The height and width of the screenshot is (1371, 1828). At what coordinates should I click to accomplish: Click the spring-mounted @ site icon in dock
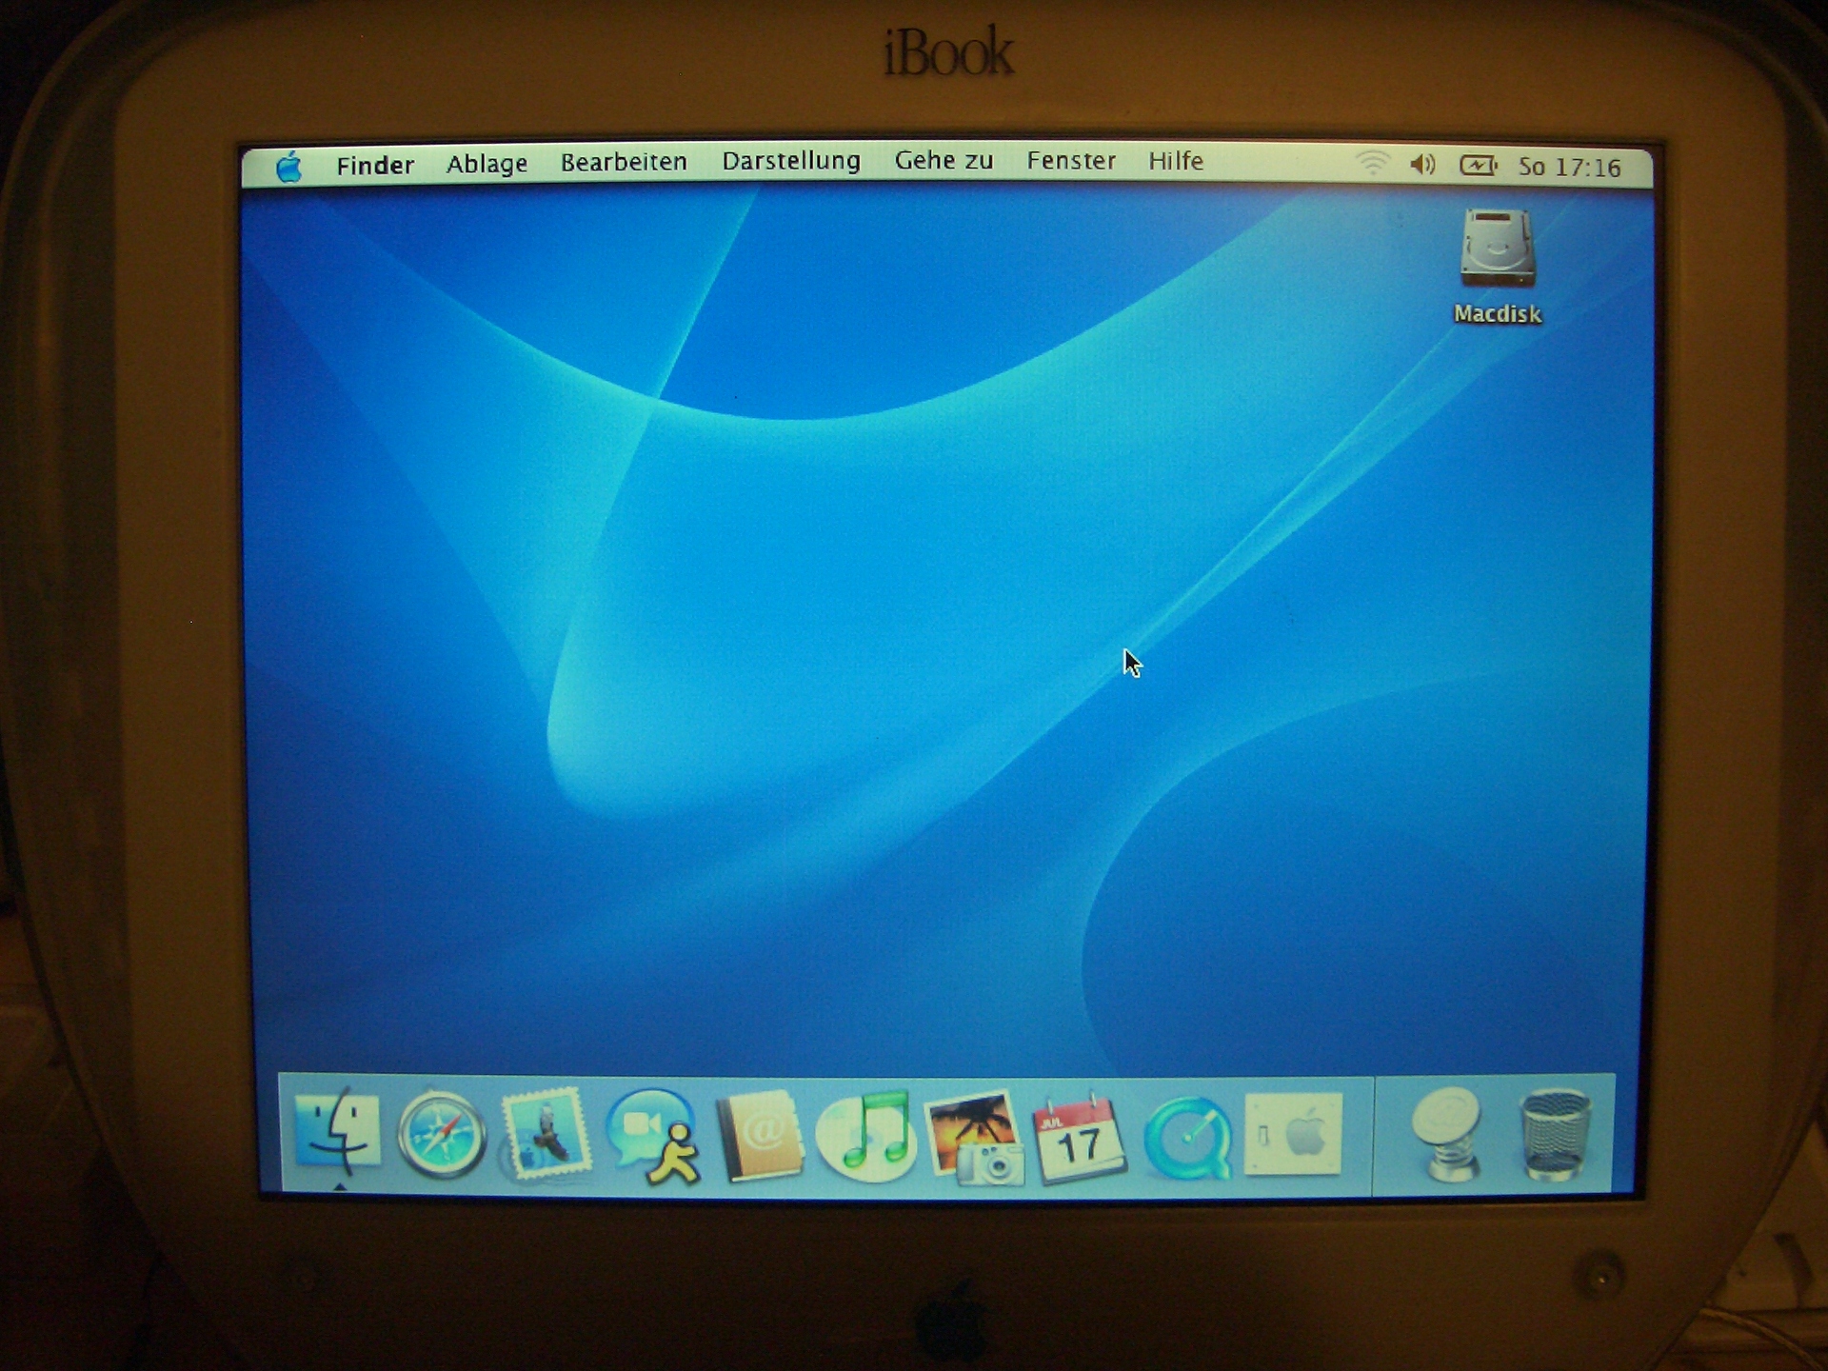(1446, 1133)
